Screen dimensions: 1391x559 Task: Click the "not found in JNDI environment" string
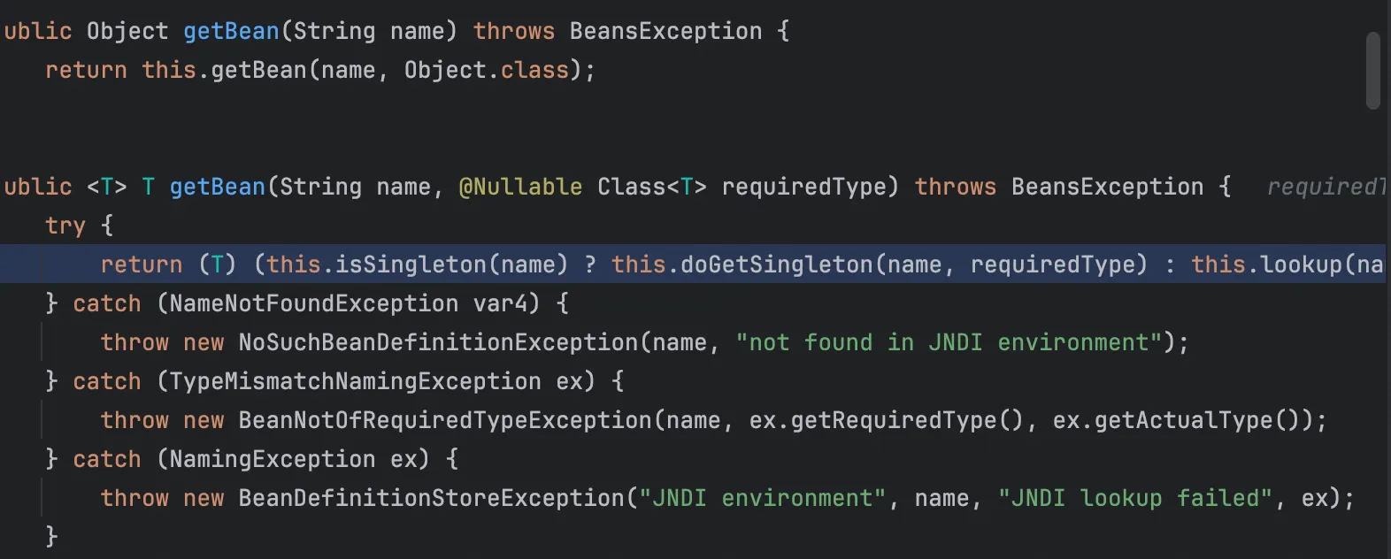coord(949,342)
